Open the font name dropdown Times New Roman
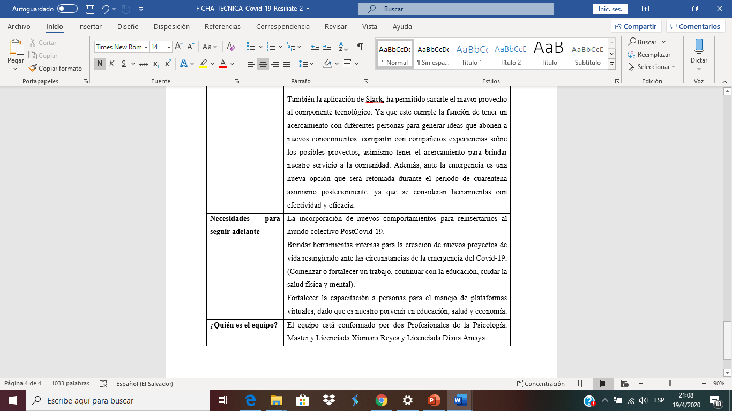 coord(146,47)
